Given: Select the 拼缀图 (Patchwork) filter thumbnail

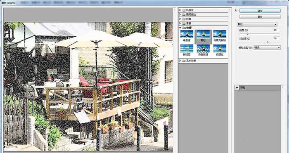Looking at the screenshot, I should click(187, 50).
